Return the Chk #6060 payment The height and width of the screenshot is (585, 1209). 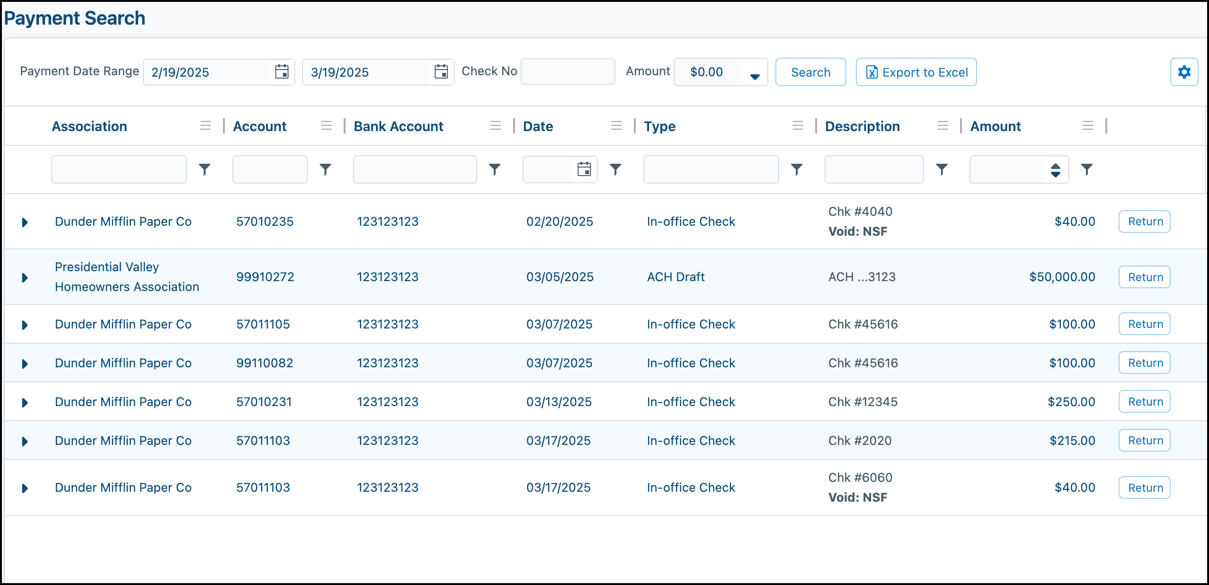coord(1144,487)
